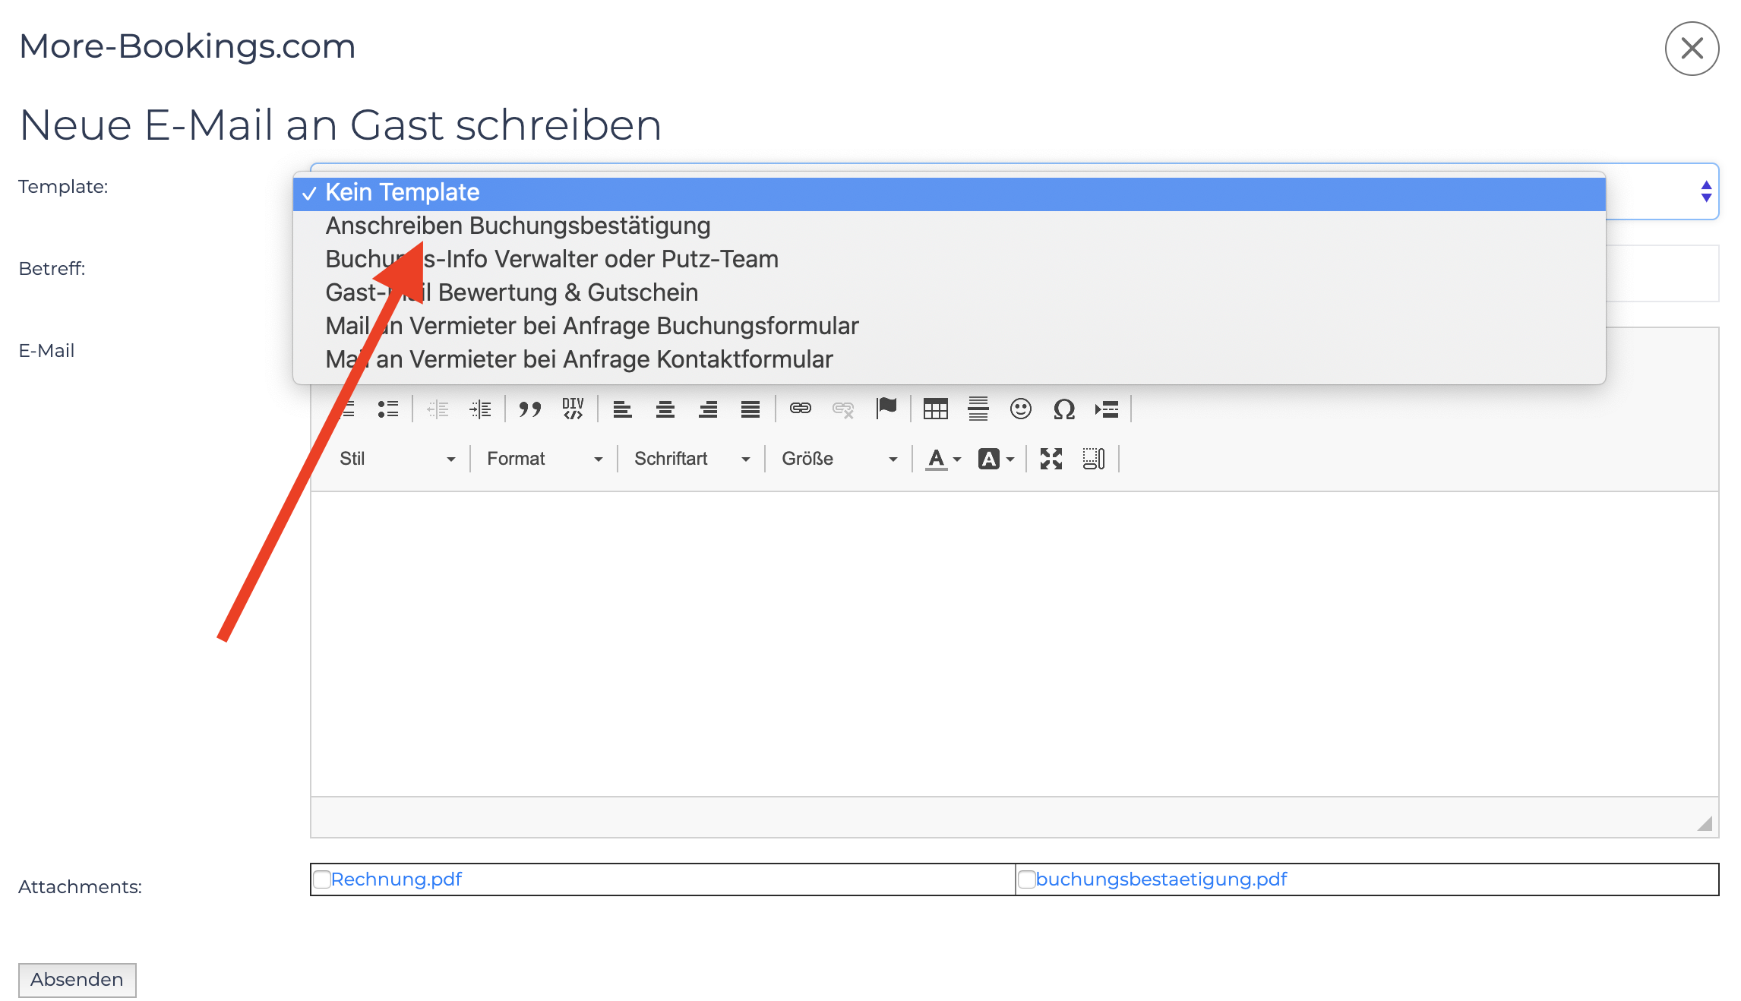This screenshot has height=1001, width=1741.
Task: Choose Buchungs-Info Verwalter oder Putz-Team template
Action: coord(949,260)
